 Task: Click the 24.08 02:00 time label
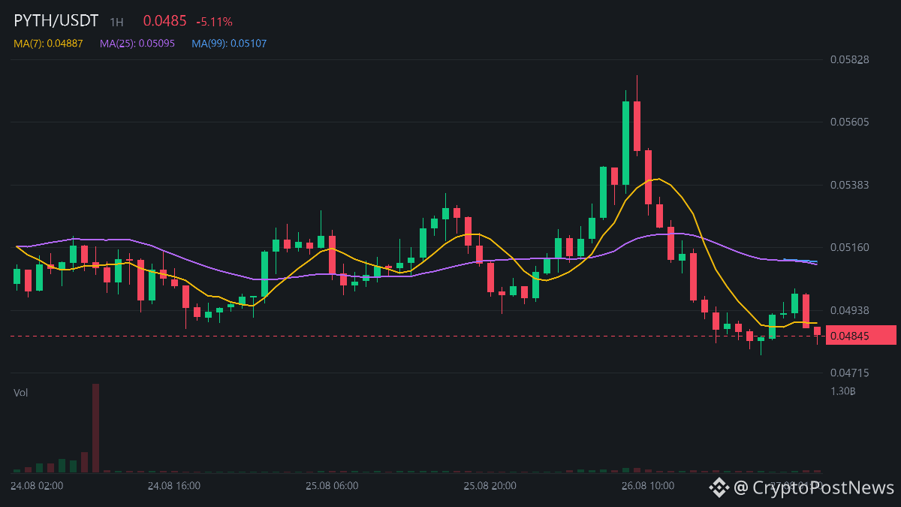coord(37,486)
